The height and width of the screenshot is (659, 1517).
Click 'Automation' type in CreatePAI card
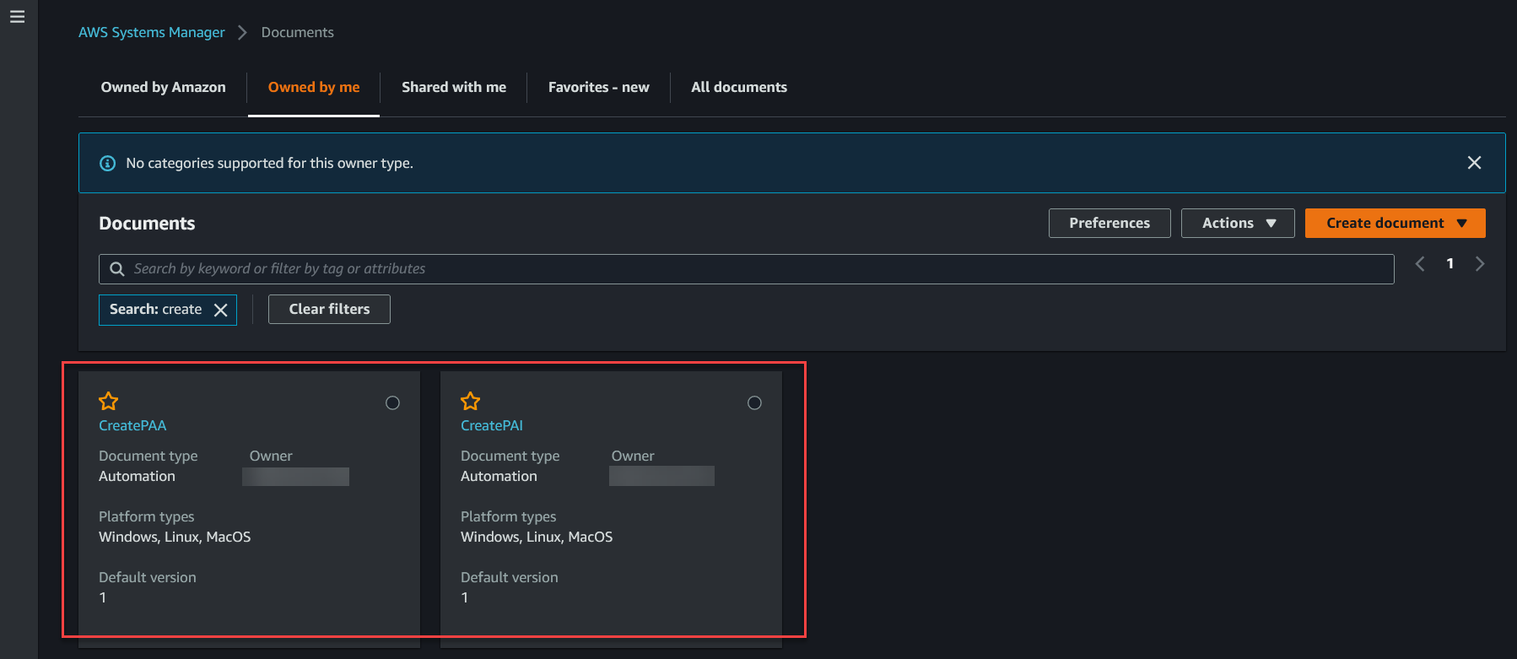point(499,476)
